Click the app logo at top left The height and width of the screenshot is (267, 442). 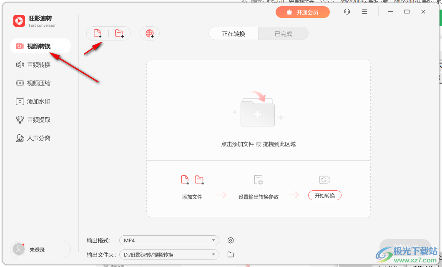[19, 21]
